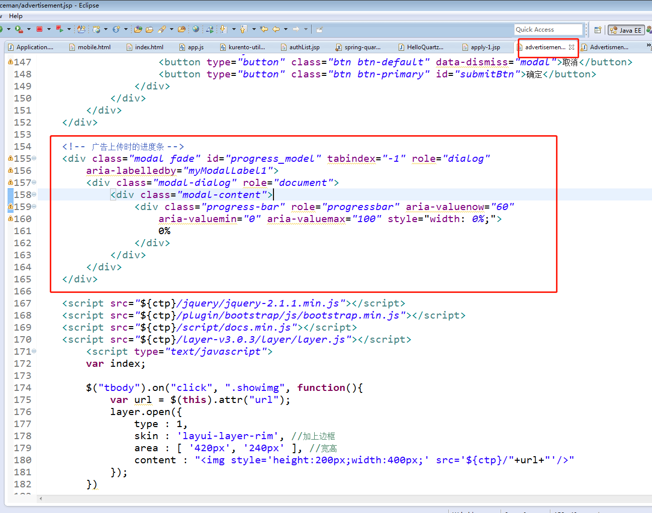Show the hidden editor tabs list
Image resolution: width=652 pixels, height=513 pixels.
point(649,46)
